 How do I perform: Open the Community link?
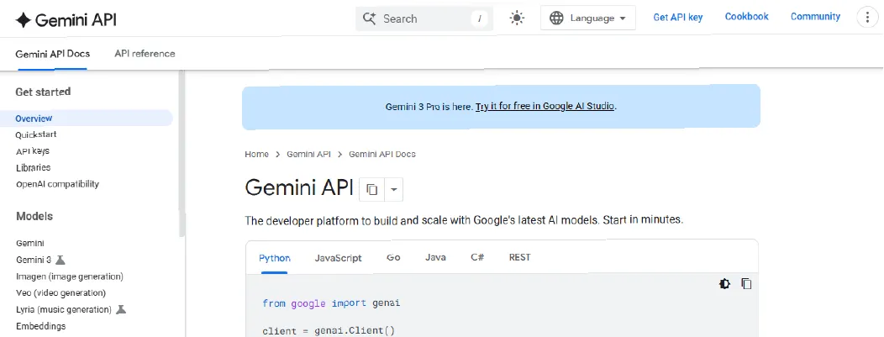coord(815,17)
